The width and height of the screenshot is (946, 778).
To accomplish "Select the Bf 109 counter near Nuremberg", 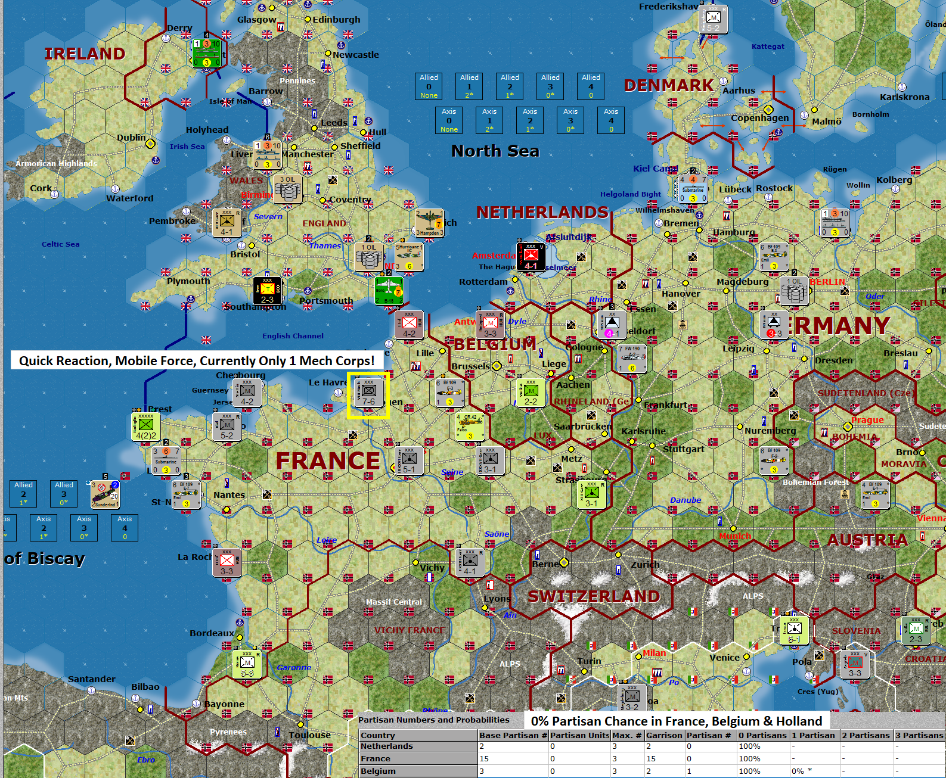I will [x=774, y=460].
